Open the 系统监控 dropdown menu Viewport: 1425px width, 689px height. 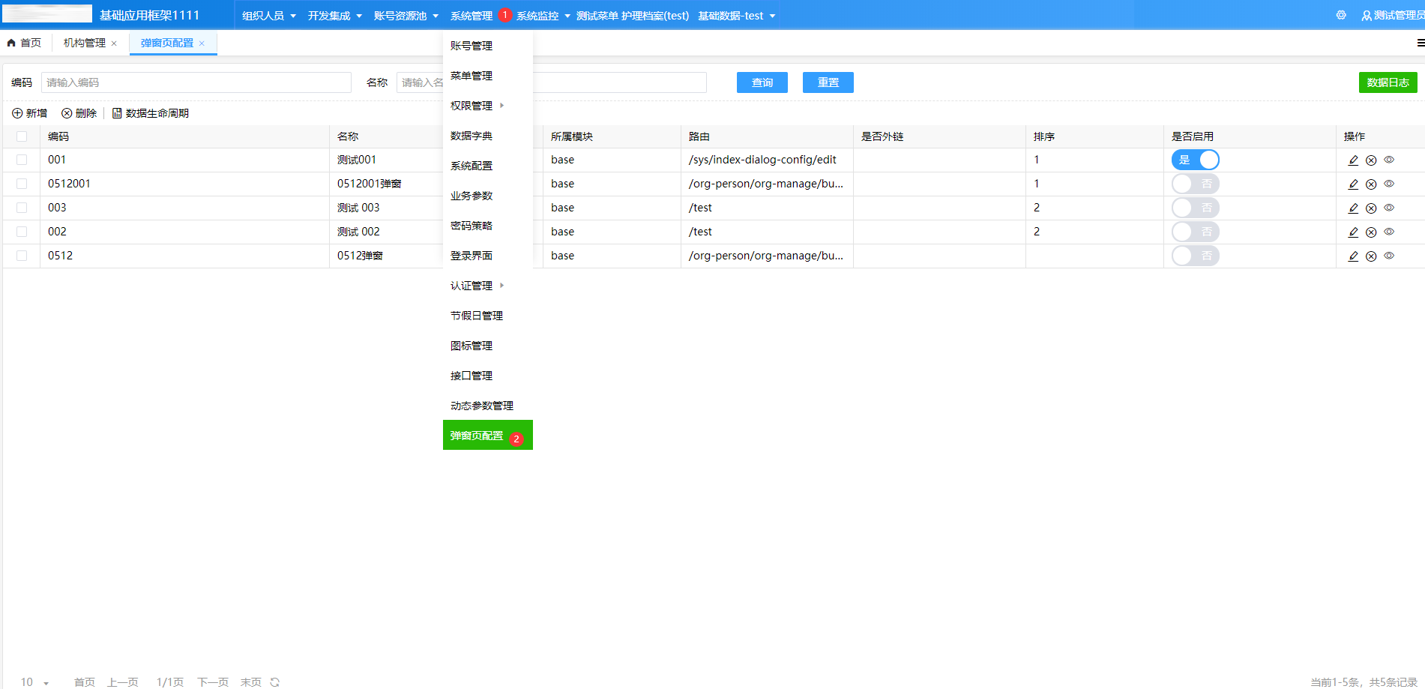click(543, 16)
